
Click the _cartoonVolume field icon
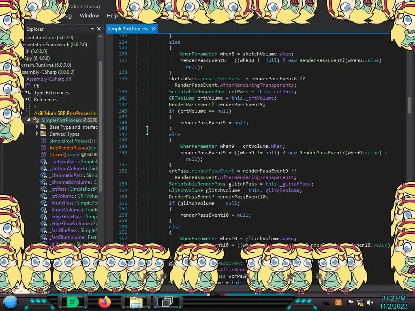[x=43, y=168]
